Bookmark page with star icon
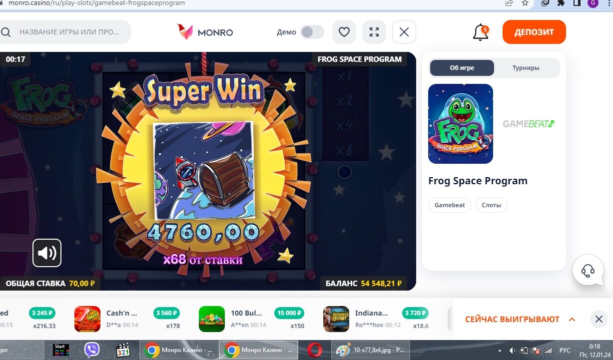Screen dimensions: 613x360 525,3
